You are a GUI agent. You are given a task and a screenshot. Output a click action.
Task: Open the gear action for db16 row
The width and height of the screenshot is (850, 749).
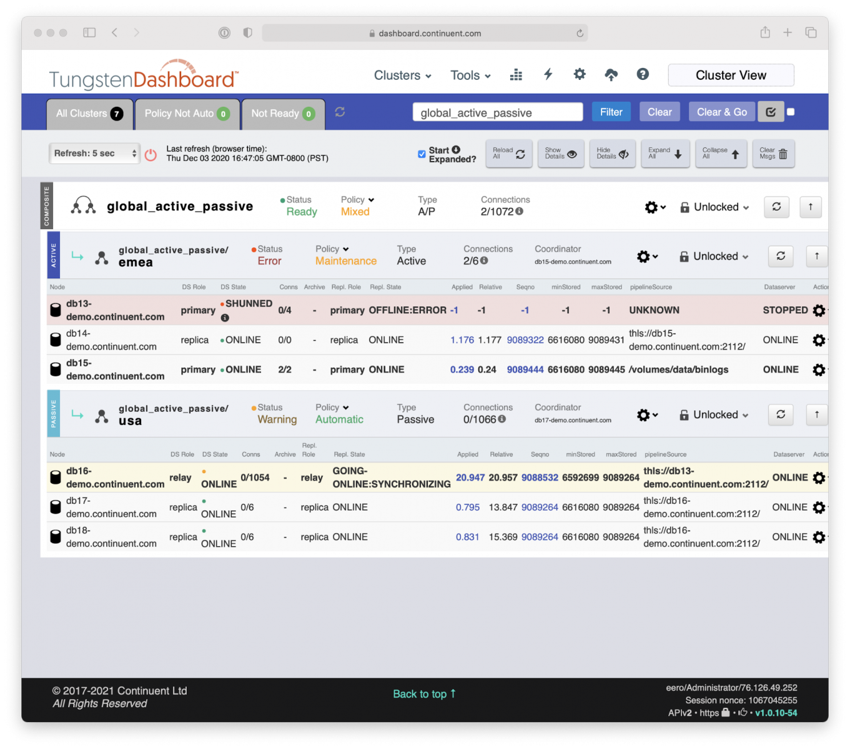tap(819, 477)
